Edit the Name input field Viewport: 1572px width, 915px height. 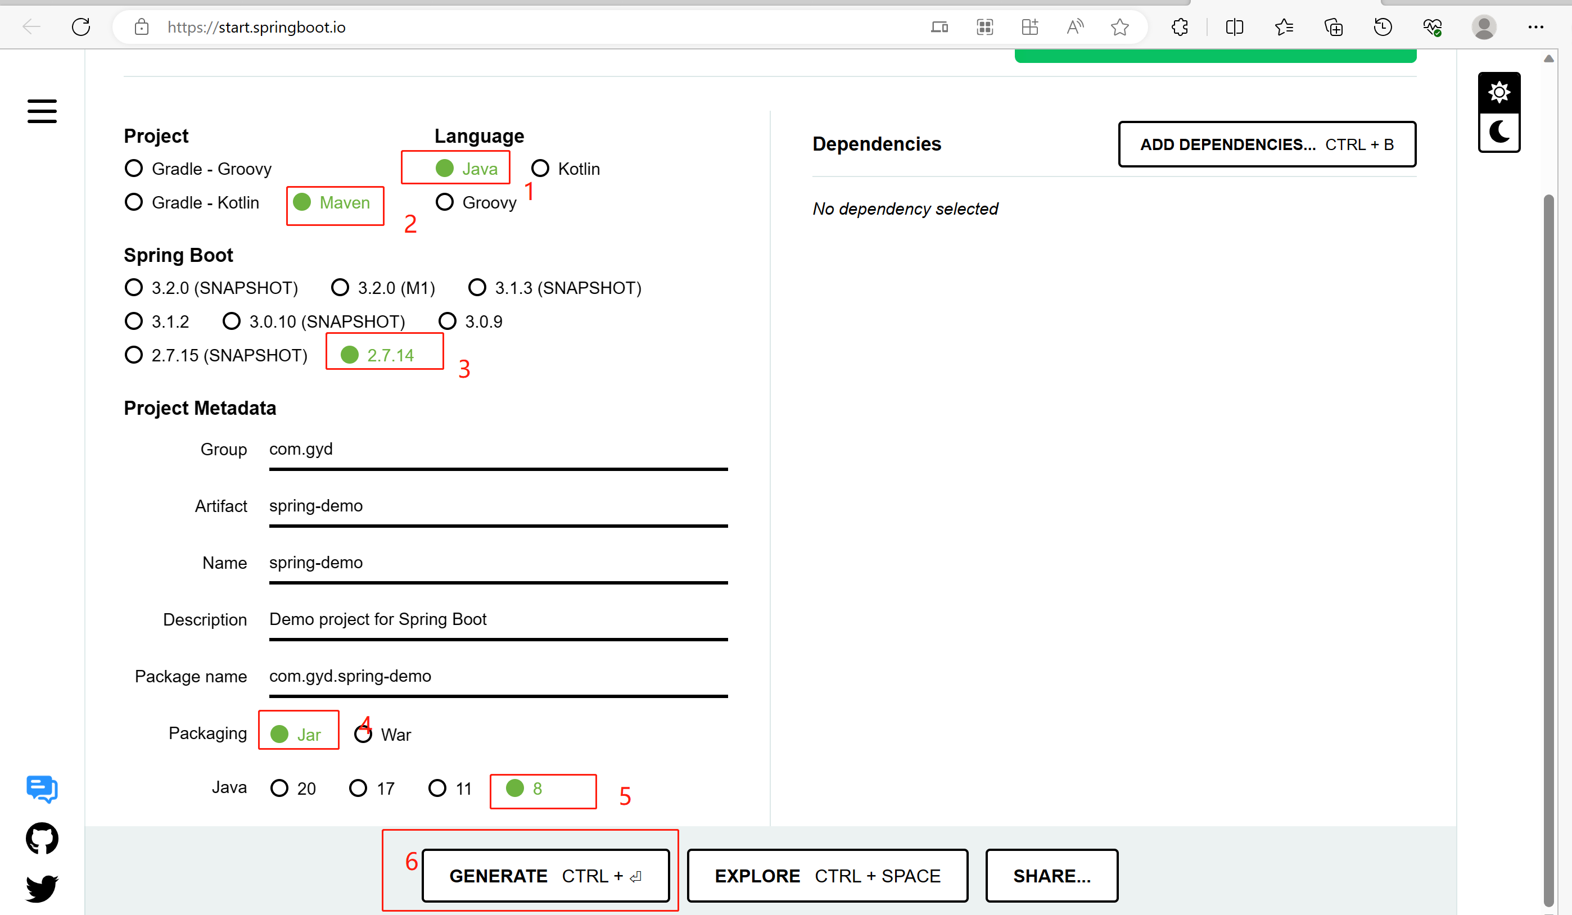(499, 563)
